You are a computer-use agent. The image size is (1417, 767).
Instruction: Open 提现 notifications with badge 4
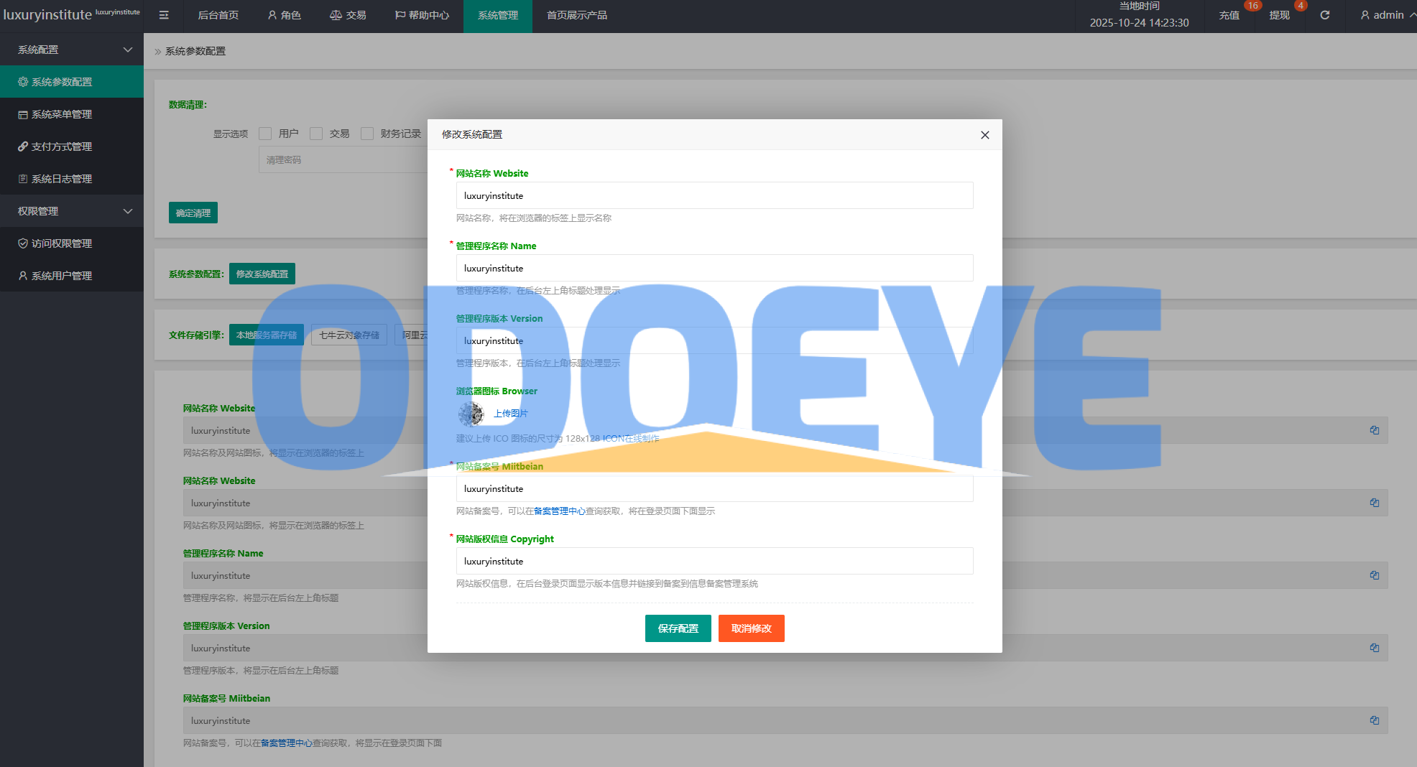(1279, 15)
